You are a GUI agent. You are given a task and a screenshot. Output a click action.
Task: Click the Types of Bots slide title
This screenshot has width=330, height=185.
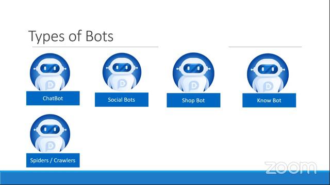tap(71, 36)
